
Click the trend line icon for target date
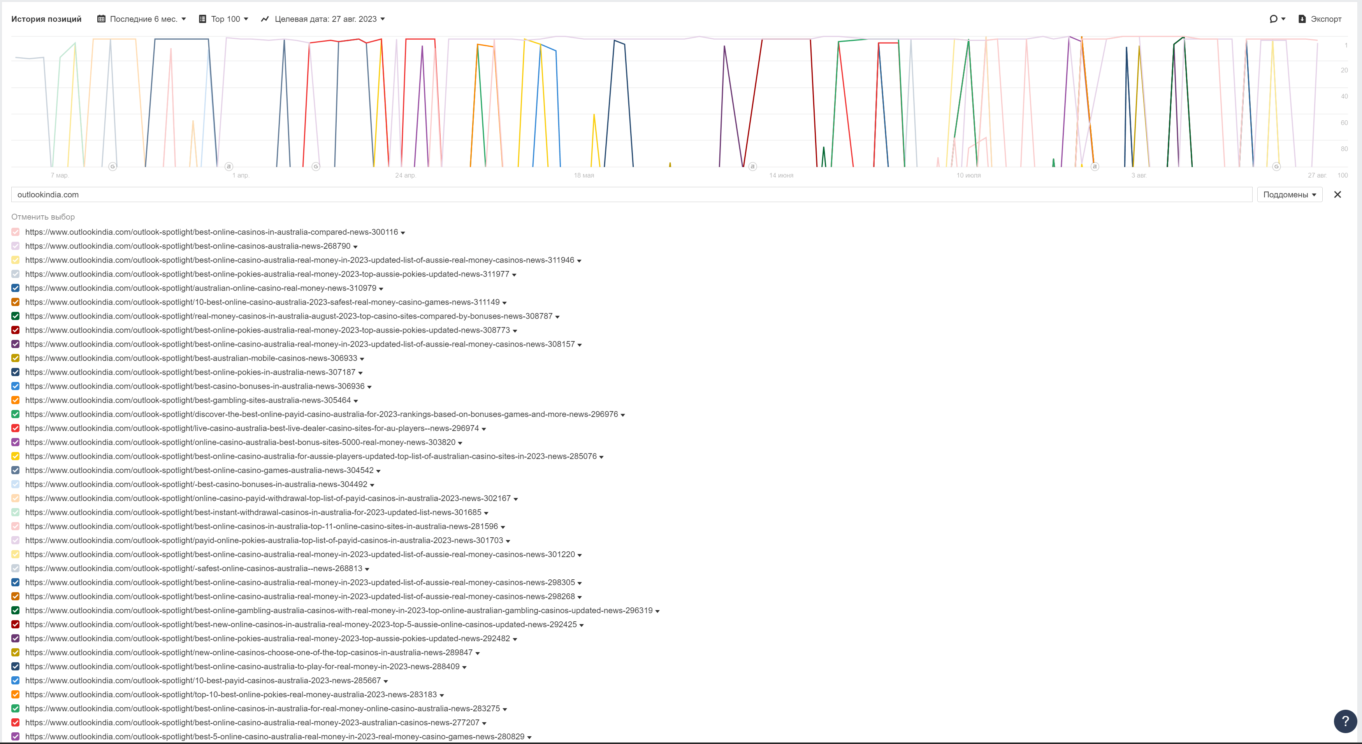click(x=265, y=19)
